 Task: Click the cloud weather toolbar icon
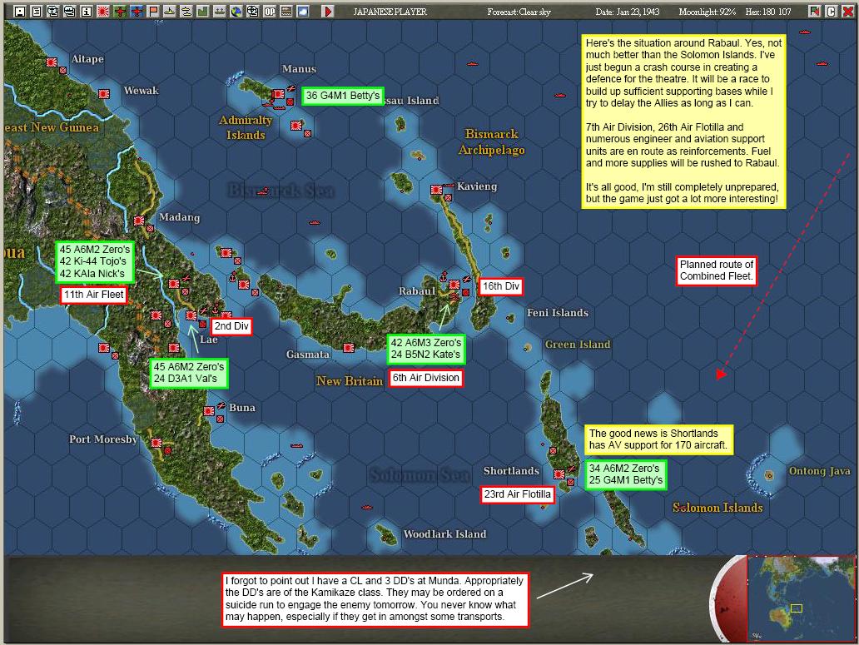click(x=303, y=11)
